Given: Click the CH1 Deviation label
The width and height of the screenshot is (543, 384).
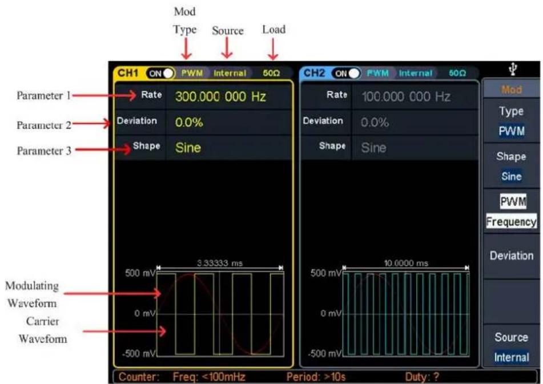Looking at the screenshot, I should click(137, 121).
